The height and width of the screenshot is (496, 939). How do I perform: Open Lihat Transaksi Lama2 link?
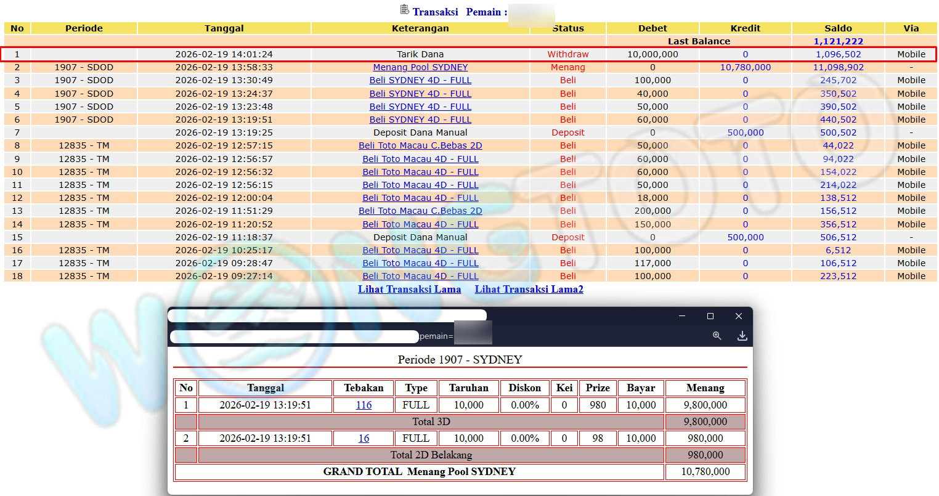coord(529,290)
